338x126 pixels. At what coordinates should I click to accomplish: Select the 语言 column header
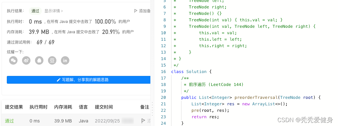pyautogui.click(x=83, y=107)
